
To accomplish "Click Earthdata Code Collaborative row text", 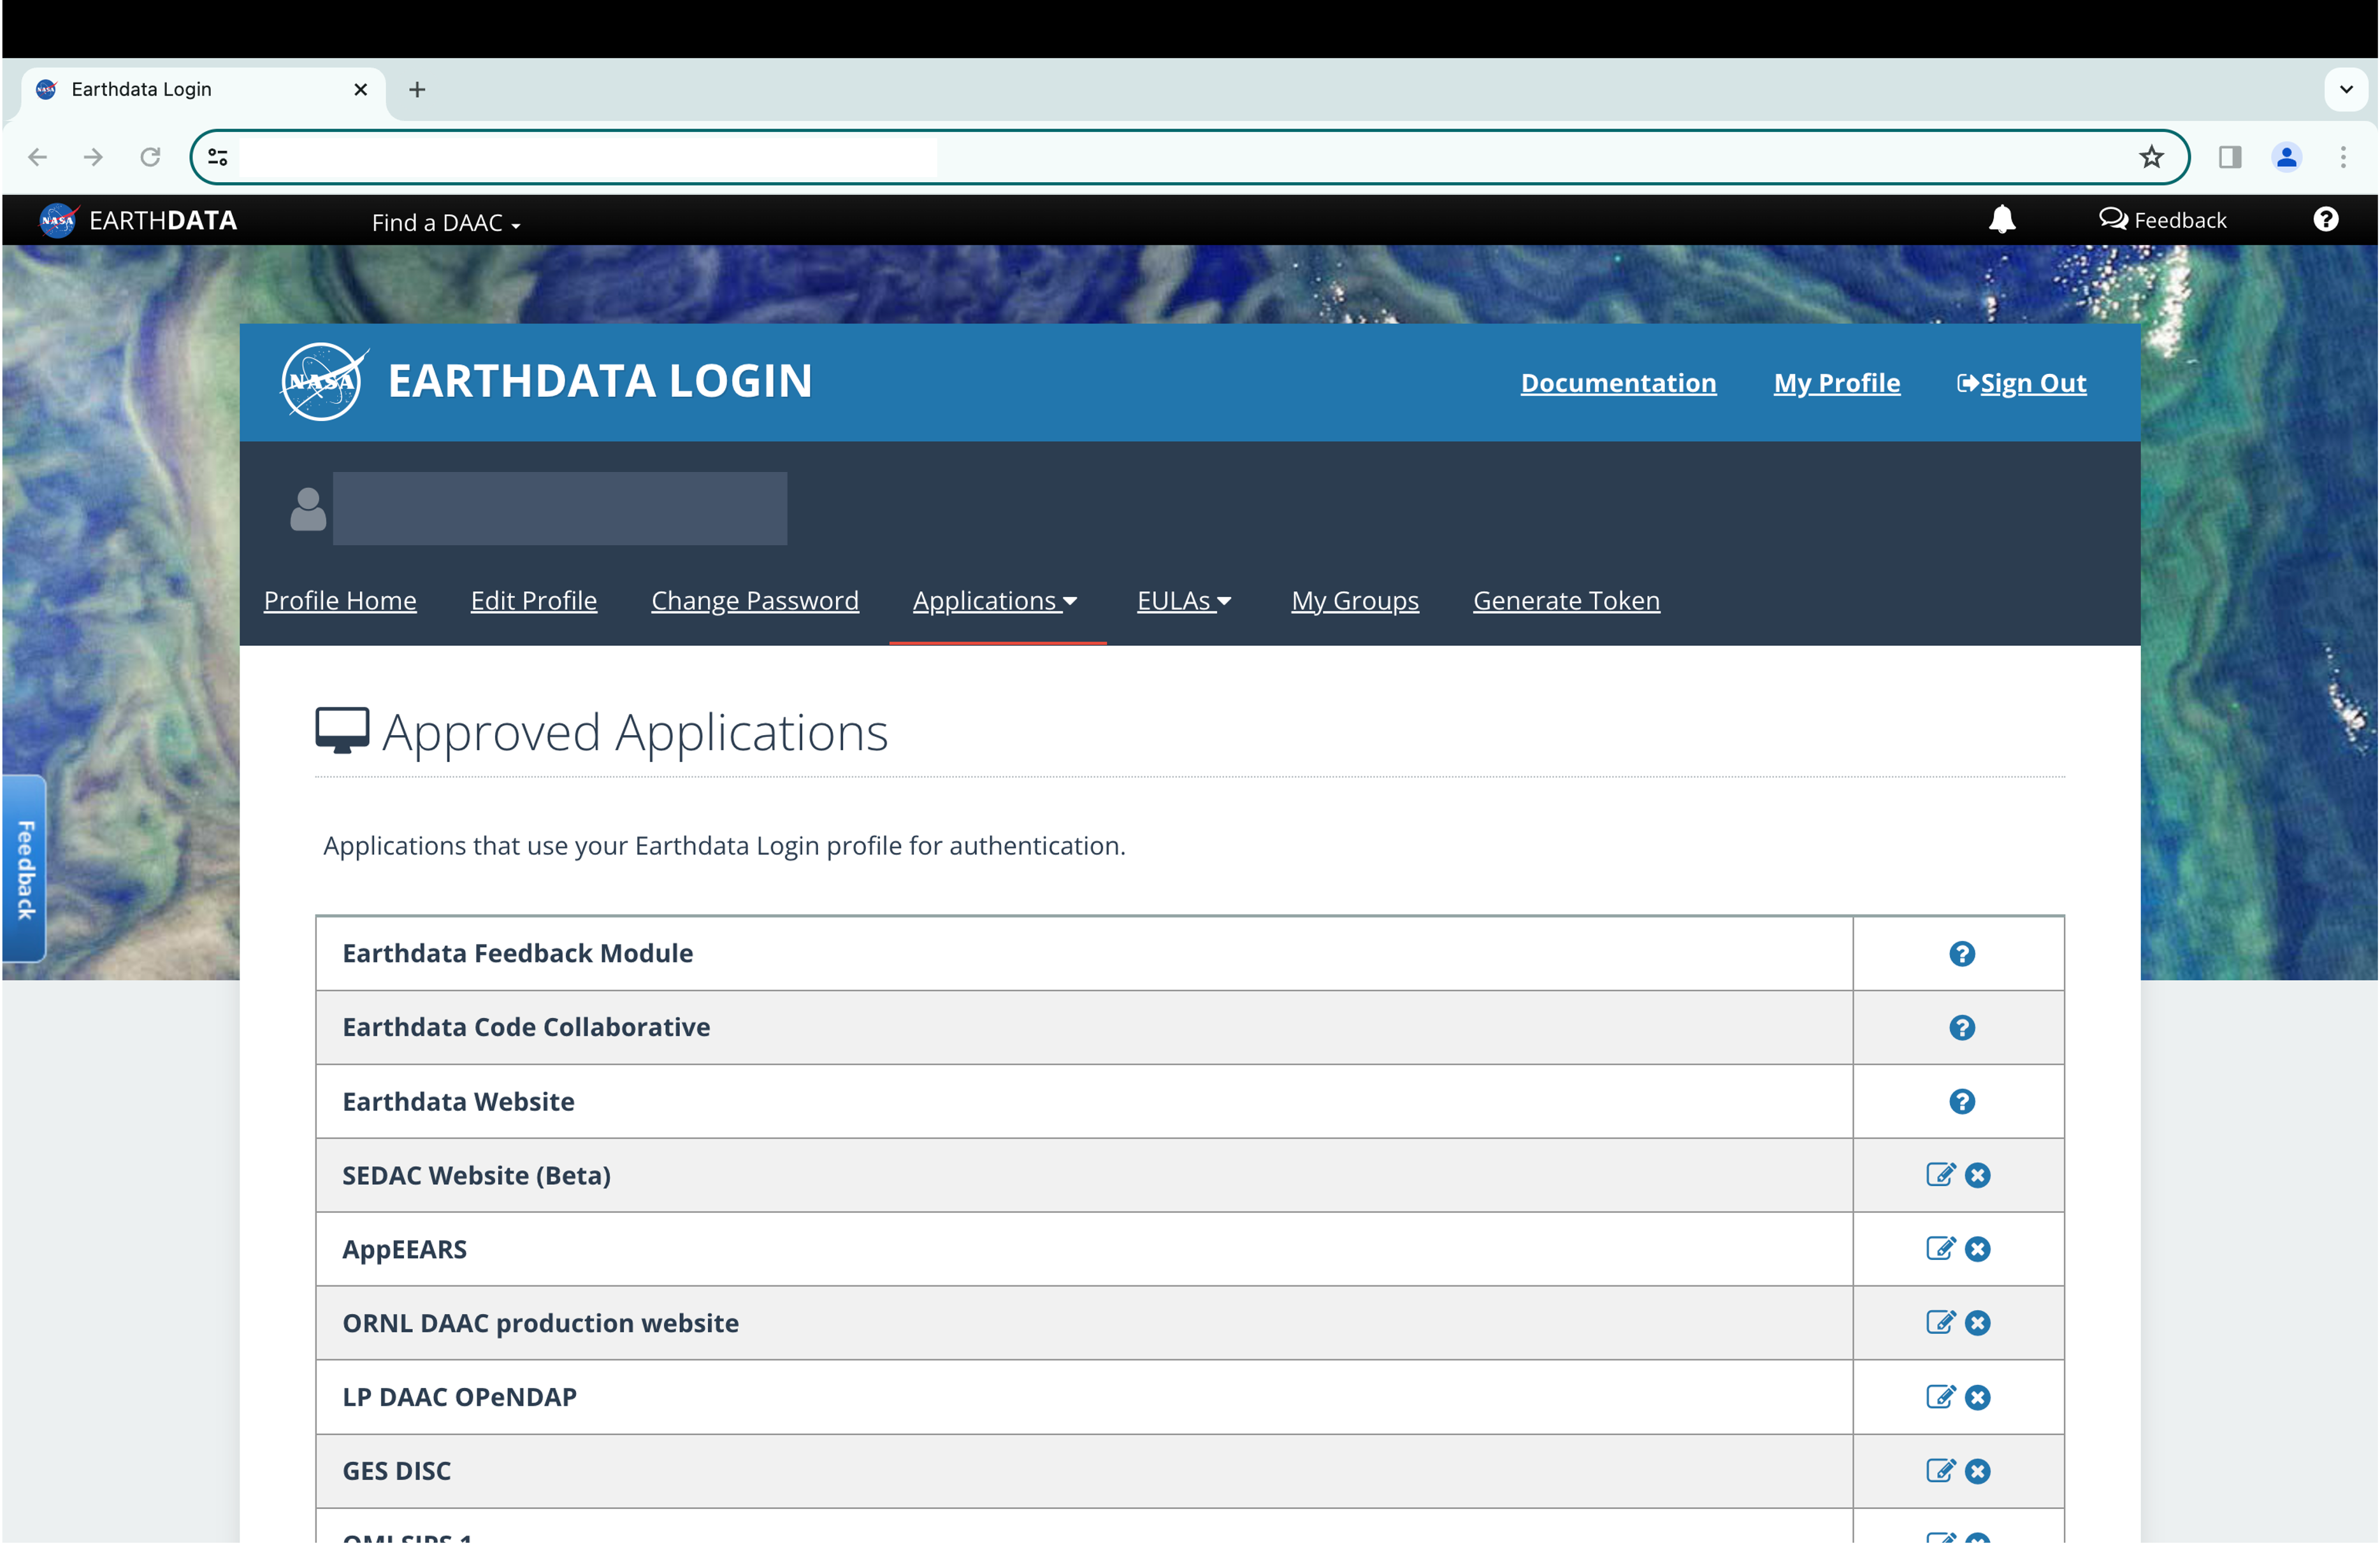I will coord(526,1027).
